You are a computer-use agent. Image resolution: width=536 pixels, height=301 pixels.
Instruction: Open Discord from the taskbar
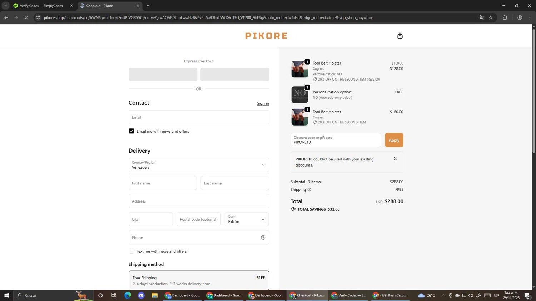coord(141,295)
